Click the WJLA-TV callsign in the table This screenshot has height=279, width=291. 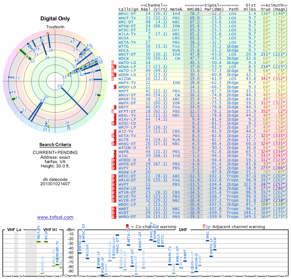127,34
